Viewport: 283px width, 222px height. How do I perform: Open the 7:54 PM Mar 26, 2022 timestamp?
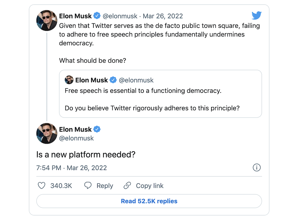pos(71,168)
